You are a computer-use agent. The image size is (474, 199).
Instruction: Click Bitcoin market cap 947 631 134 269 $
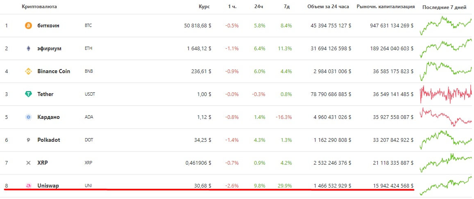392,26
